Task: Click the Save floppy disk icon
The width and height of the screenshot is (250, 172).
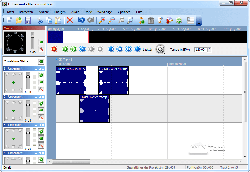Action: click(x=28, y=20)
